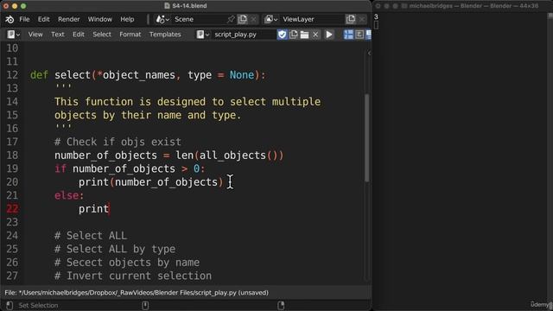This screenshot has height=311, width=553.
Task: Click 'len(all_objects())' call on line 18
Action: click(x=230, y=155)
